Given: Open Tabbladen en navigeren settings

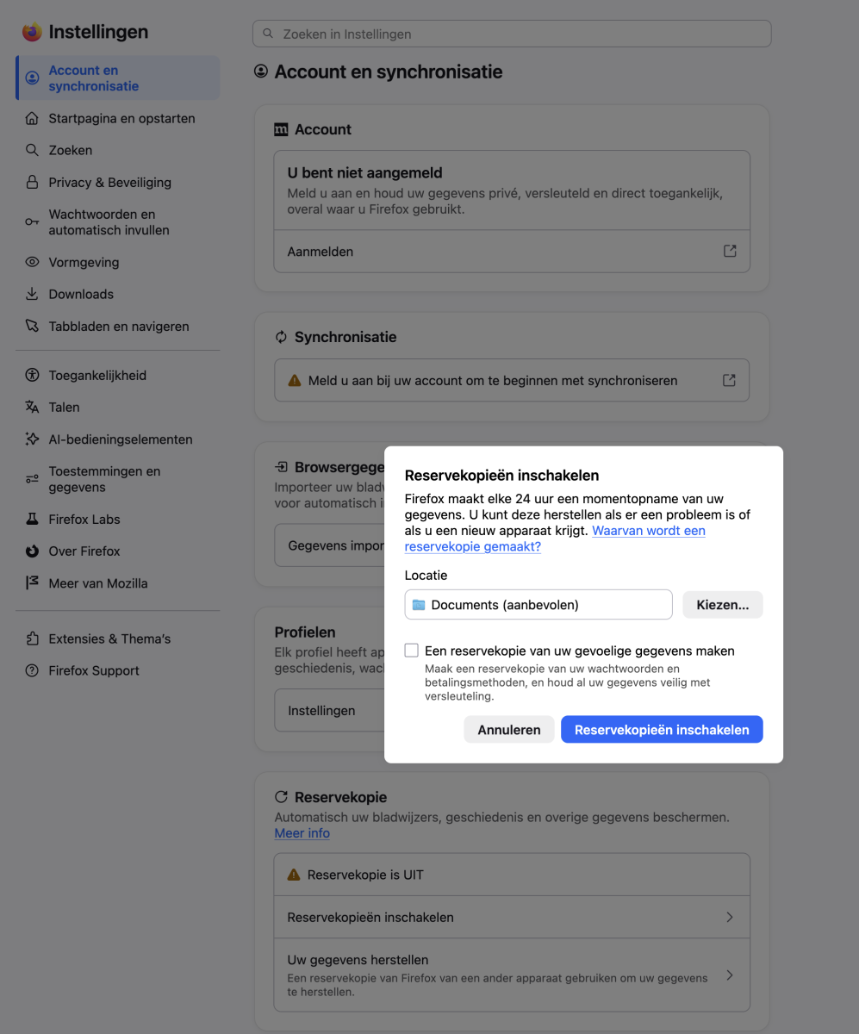Looking at the screenshot, I should [118, 326].
